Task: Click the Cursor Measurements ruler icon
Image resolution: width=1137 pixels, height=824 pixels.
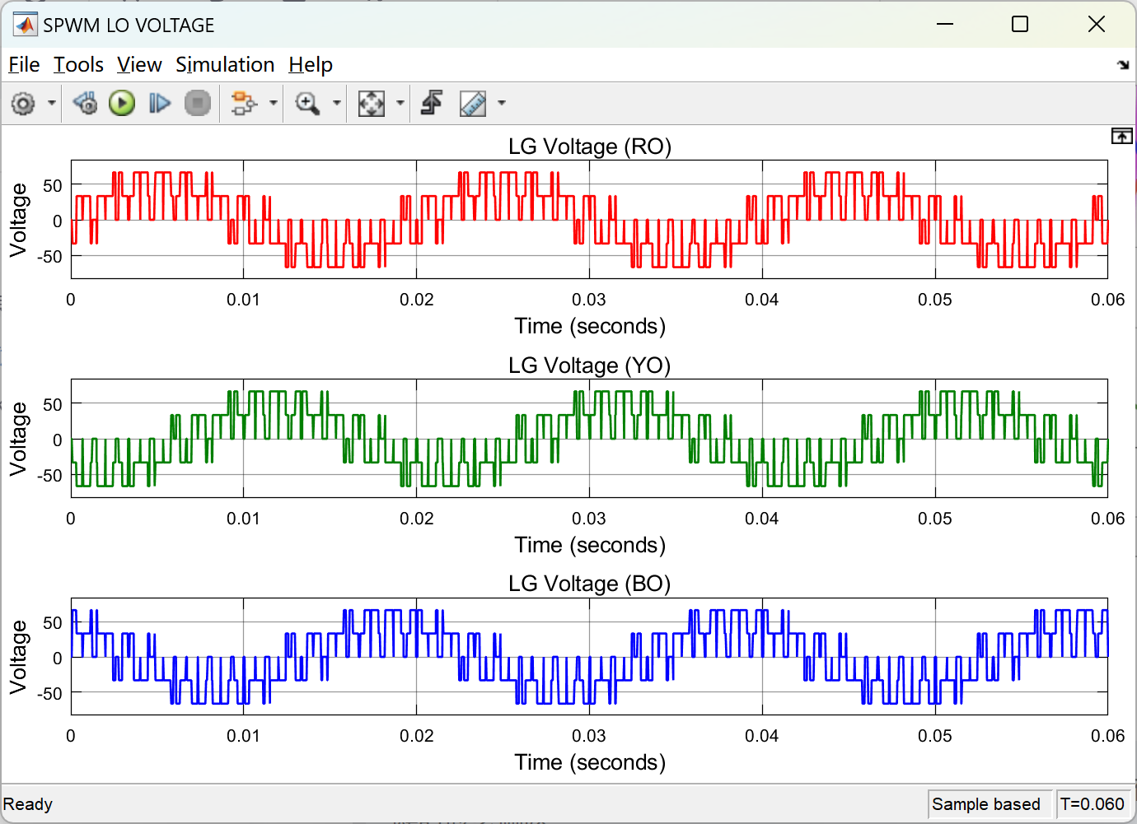Action: pyautogui.click(x=473, y=103)
